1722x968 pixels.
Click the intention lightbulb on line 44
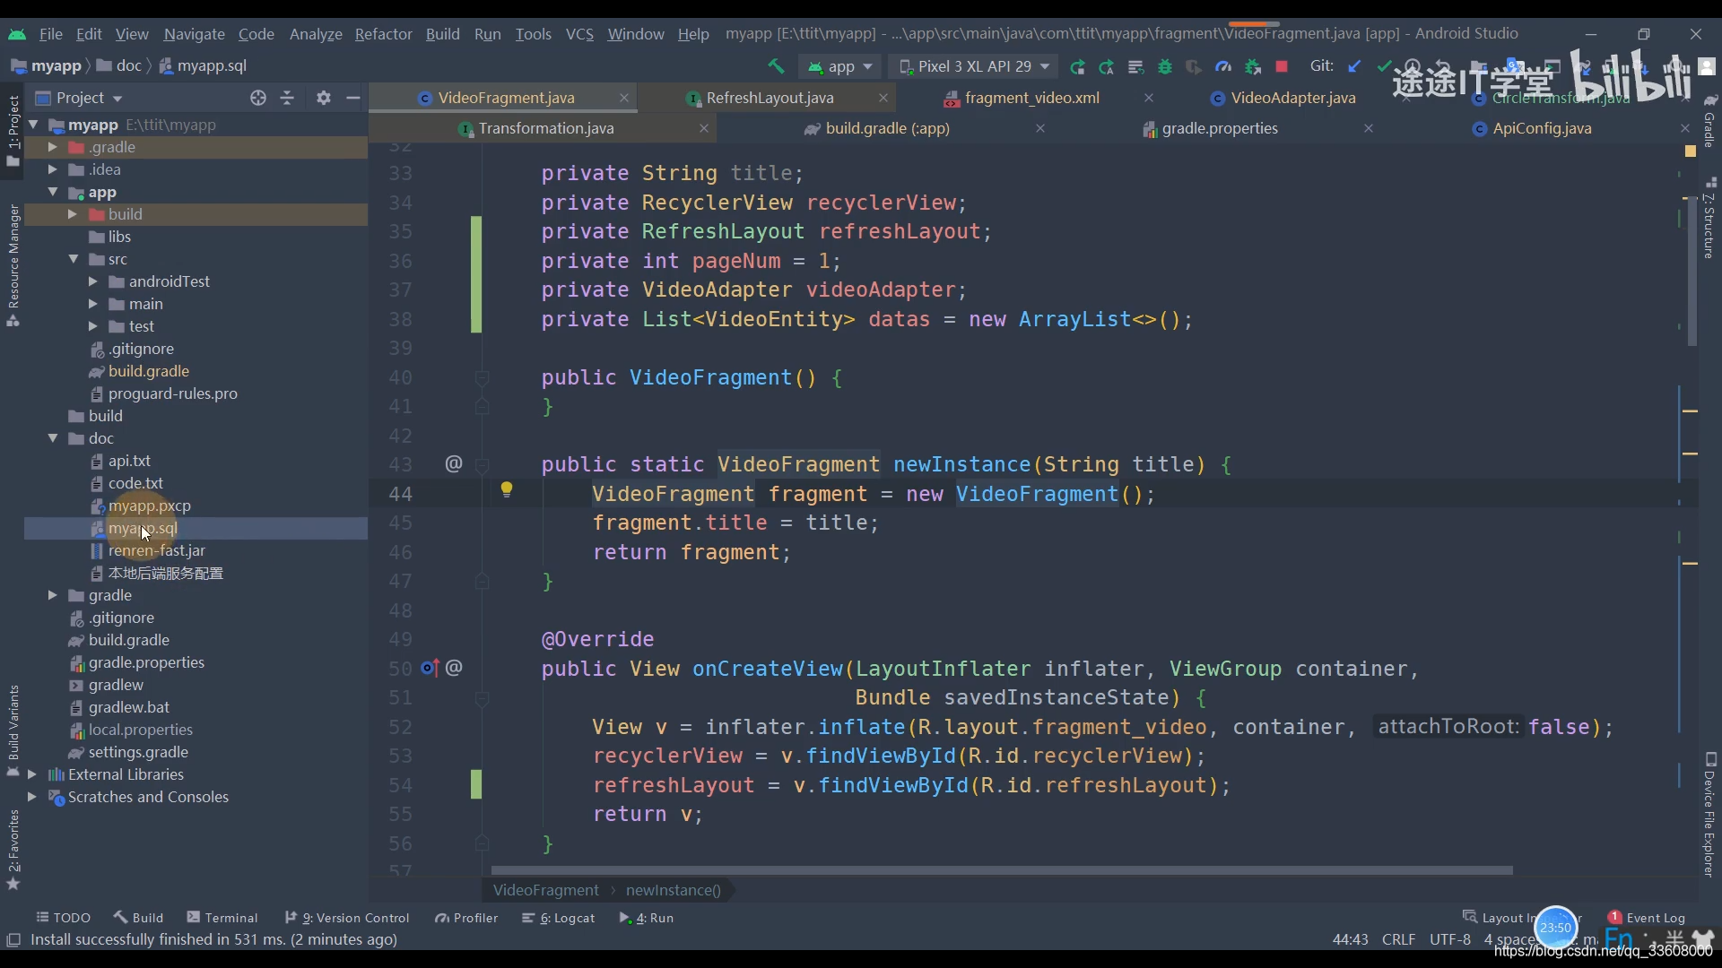coord(507,489)
